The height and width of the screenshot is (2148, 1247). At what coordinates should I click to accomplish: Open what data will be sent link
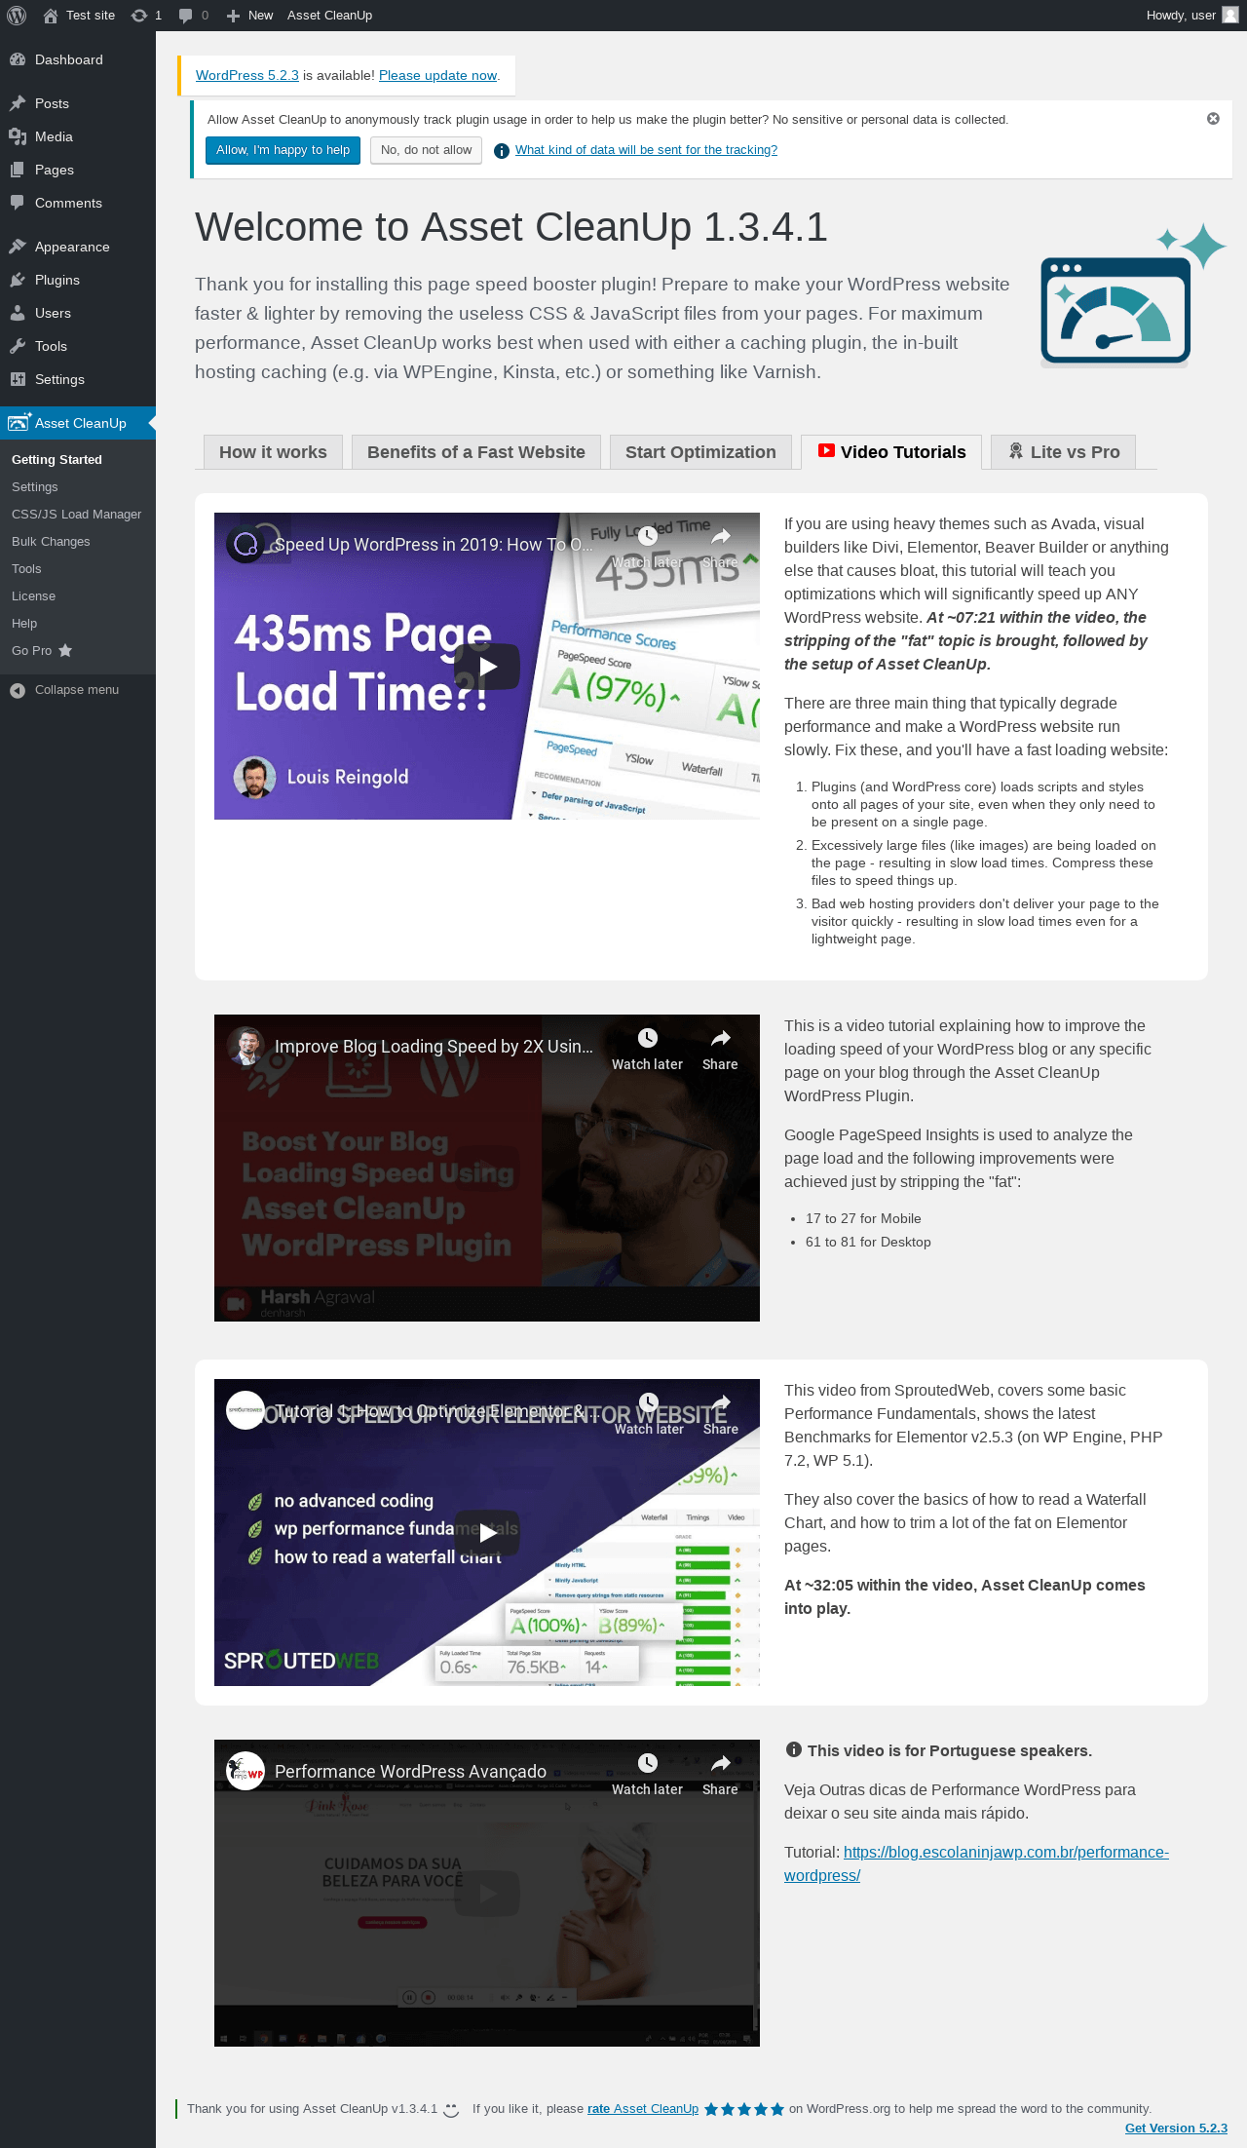(646, 150)
